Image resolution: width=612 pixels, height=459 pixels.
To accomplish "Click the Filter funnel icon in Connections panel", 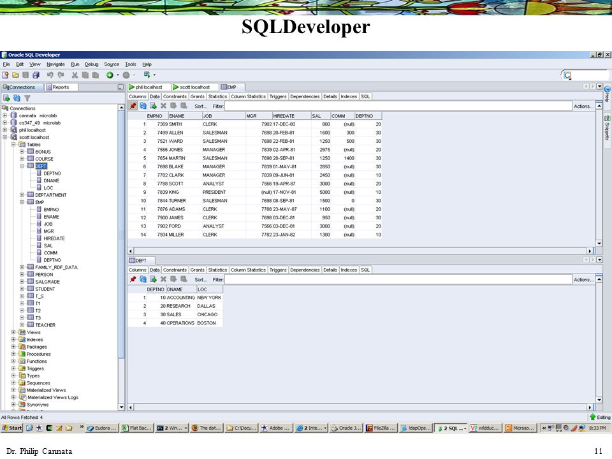I will [27, 98].
